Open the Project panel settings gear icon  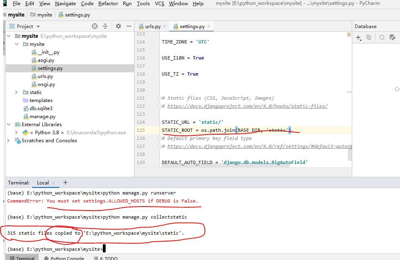point(118,26)
